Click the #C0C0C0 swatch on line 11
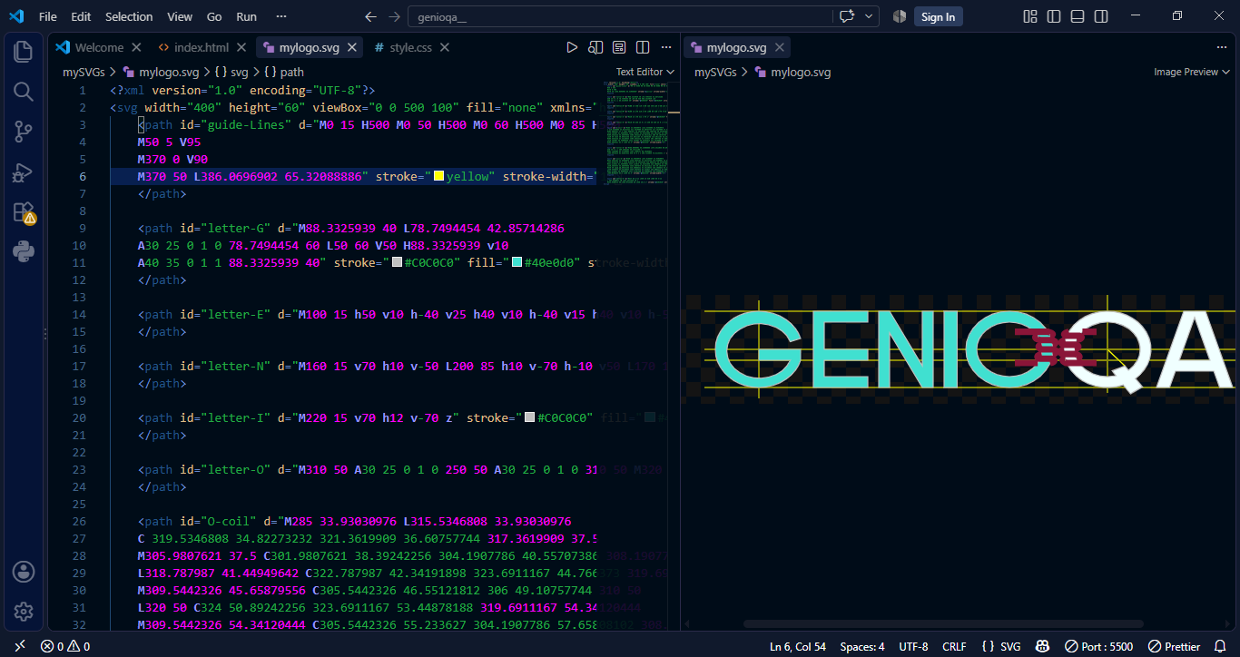This screenshot has height=657, width=1240. [397, 262]
